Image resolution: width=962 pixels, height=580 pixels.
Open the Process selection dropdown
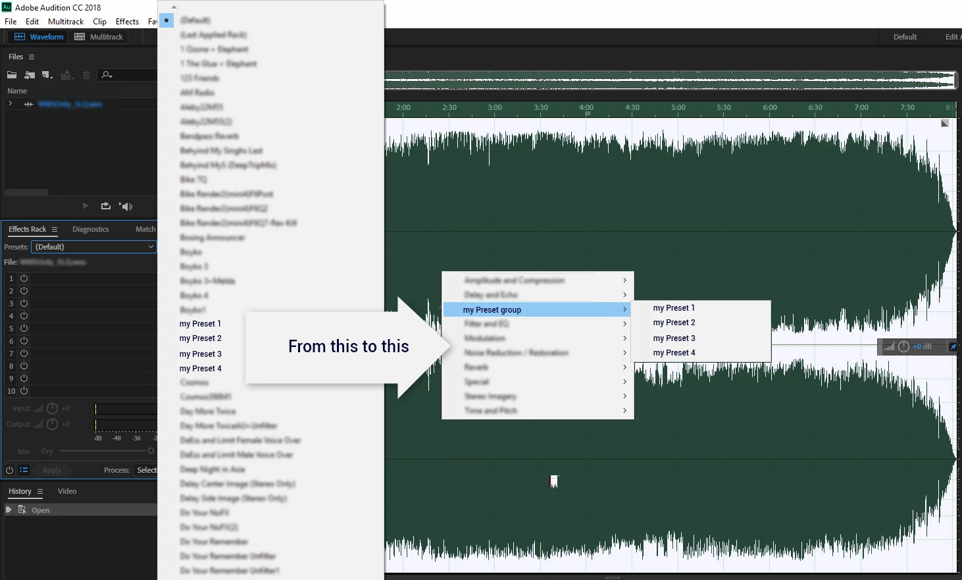(145, 470)
